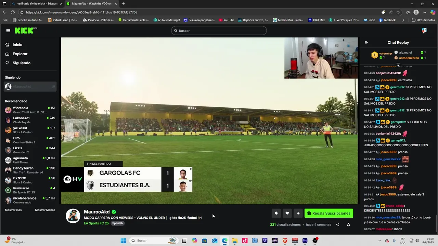Open EA Sports FC 25 category link
This screenshot has height=246, width=438.
[96, 223]
